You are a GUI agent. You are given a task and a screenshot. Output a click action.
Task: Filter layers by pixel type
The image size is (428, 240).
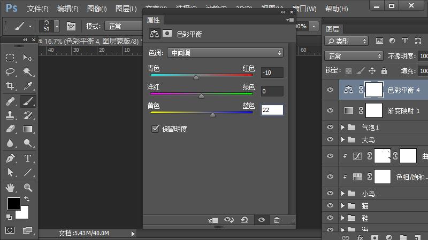[x=379, y=41]
